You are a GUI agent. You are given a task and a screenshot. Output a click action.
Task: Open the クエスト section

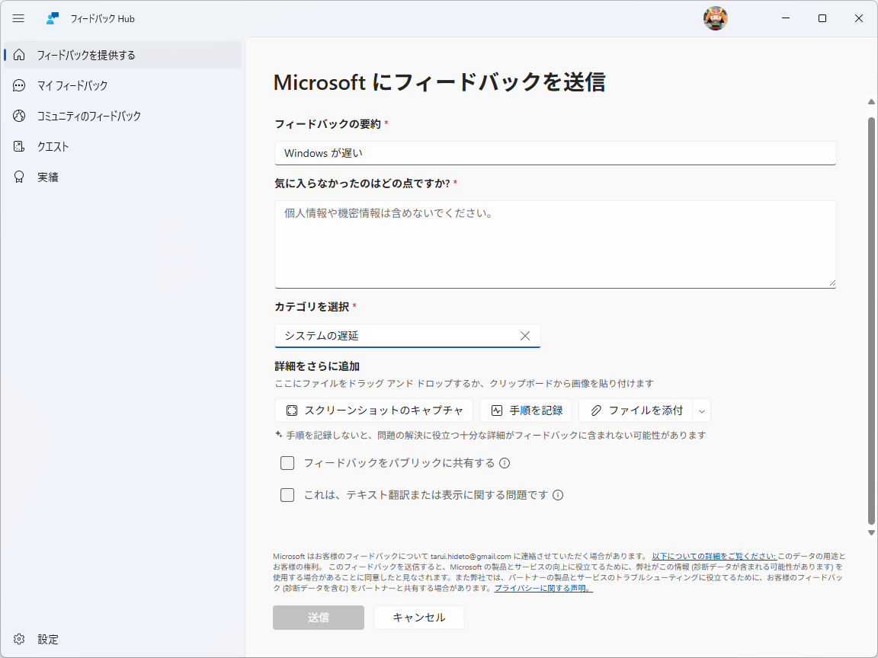coord(123,146)
